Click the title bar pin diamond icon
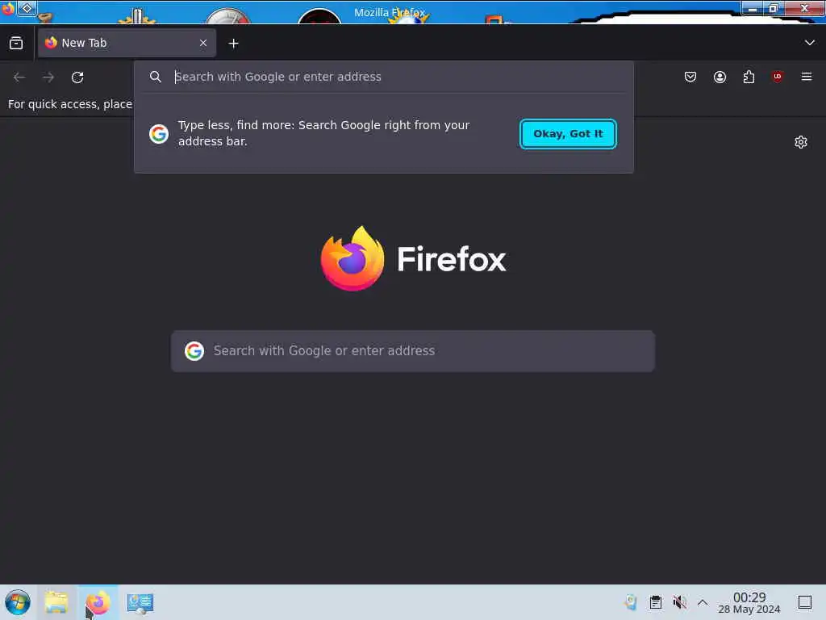Viewport: 826px width, 620px height. (27, 8)
